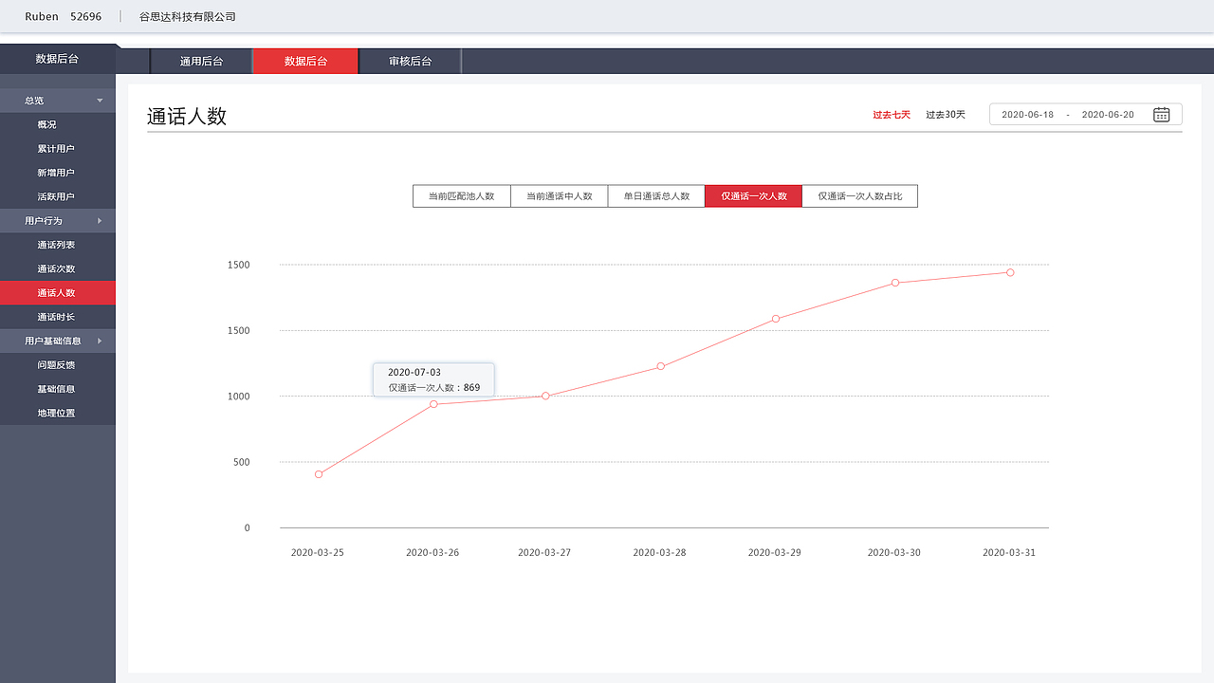This screenshot has width=1214, height=683.
Task: Click the start date 2020-06-18 field
Action: [1027, 115]
